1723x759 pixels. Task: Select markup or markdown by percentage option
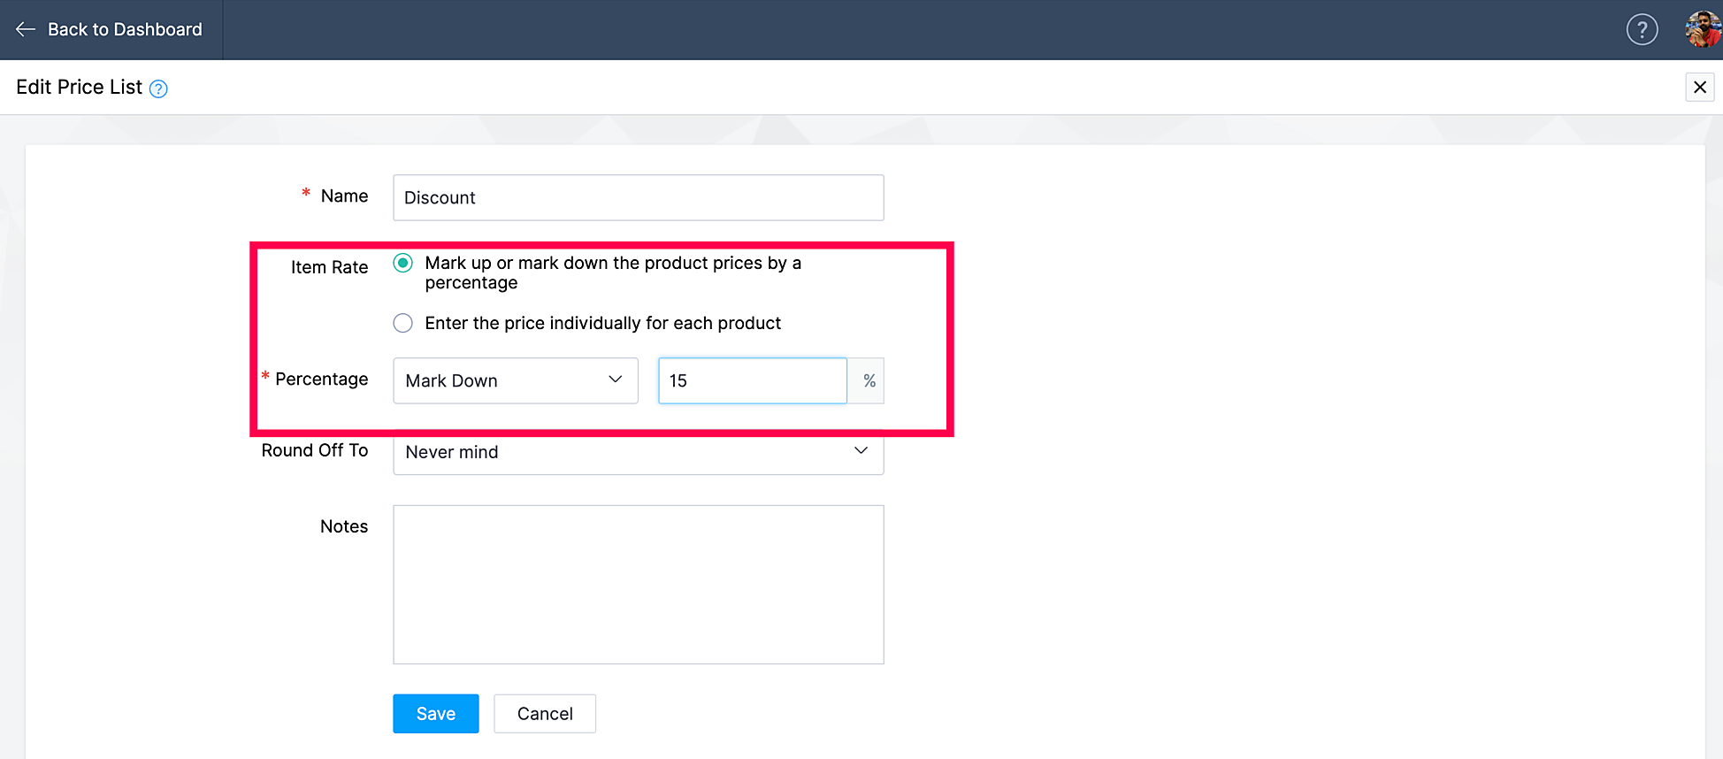click(403, 263)
